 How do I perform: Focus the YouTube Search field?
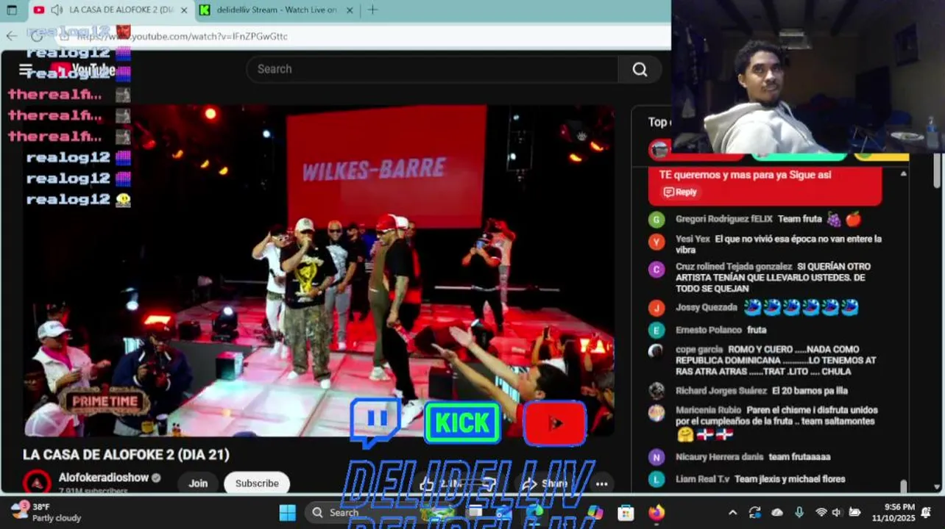click(x=432, y=69)
